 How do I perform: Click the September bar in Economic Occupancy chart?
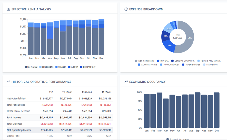[x=198, y=110]
